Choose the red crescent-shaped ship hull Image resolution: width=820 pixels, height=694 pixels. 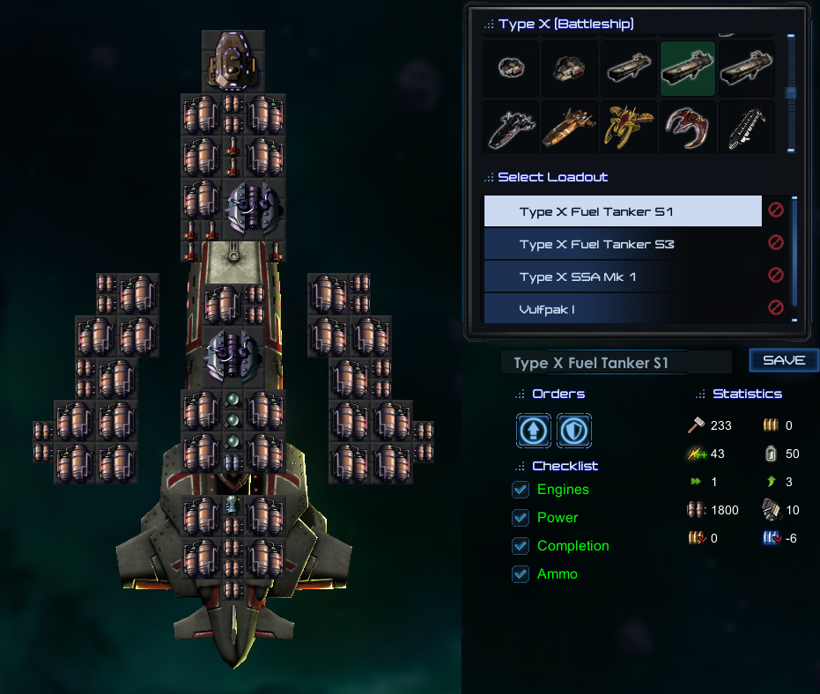pyautogui.click(x=687, y=127)
